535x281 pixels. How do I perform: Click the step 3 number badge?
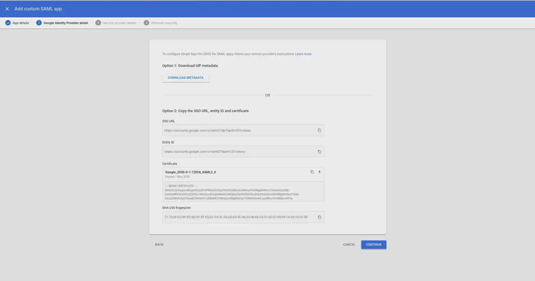click(98, 23)
